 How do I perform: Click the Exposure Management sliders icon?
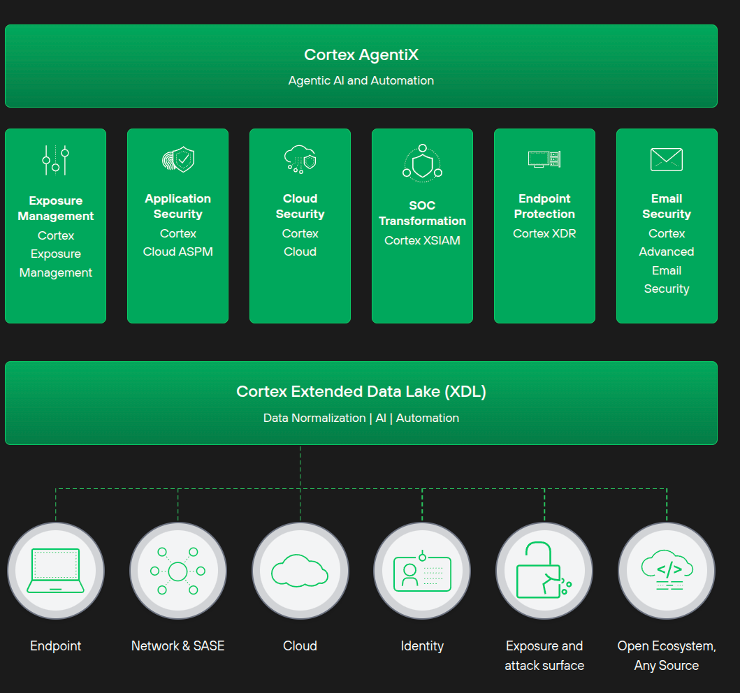(56, 161)
